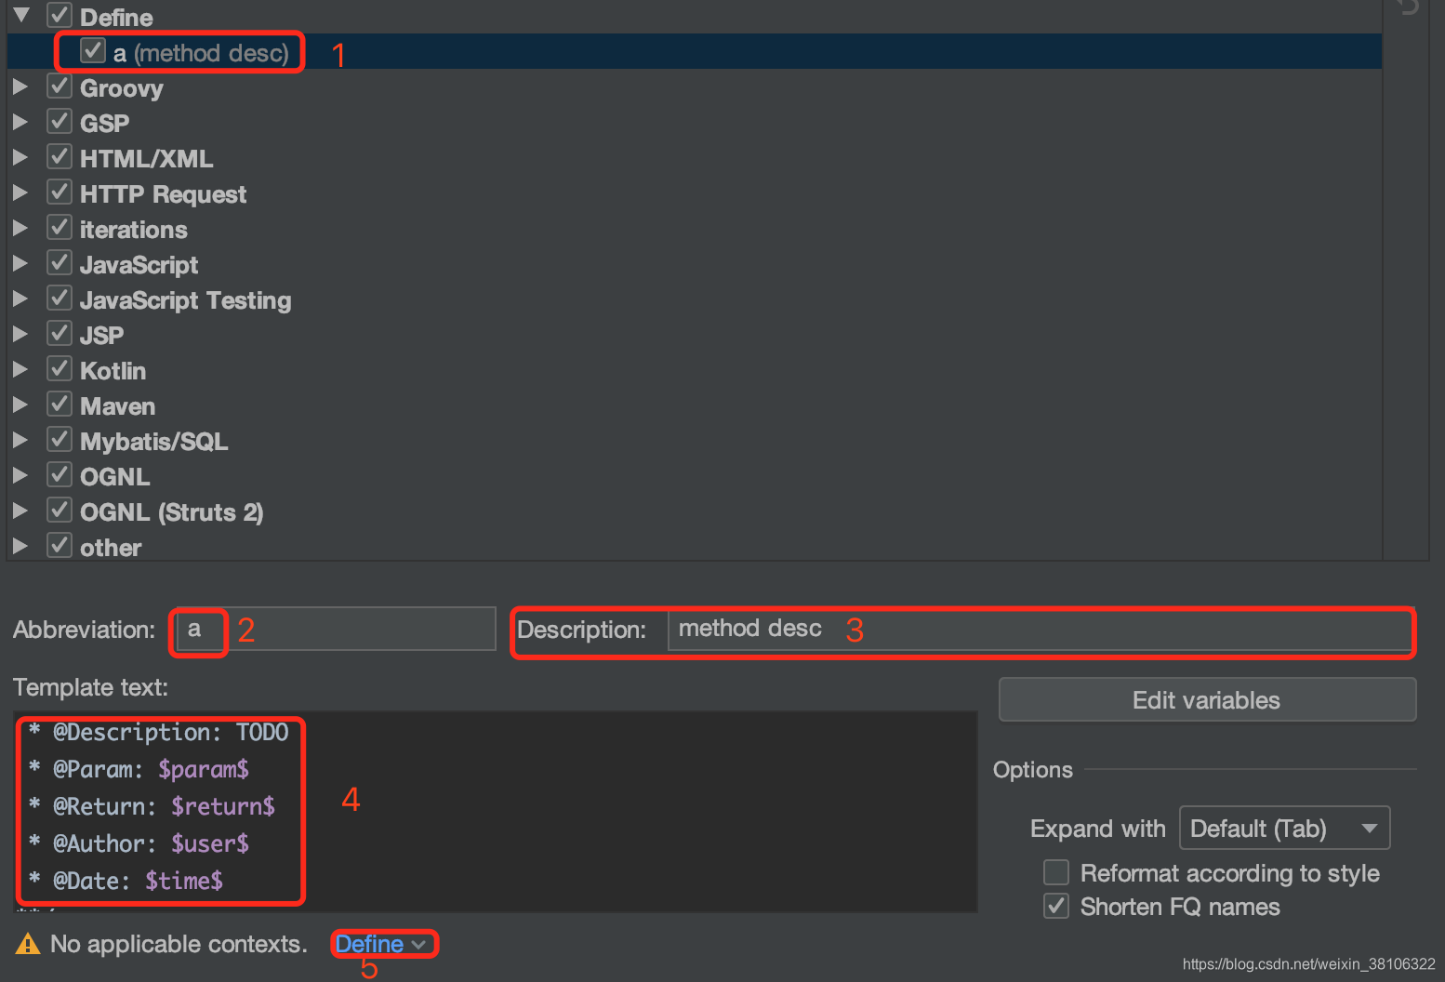
Task: Expand the Kotlin group
Action: (x=20, y=369)
